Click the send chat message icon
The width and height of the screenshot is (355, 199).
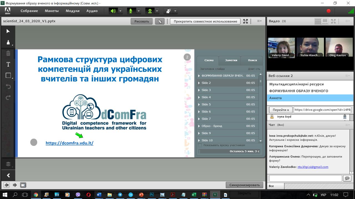[347, 178]
